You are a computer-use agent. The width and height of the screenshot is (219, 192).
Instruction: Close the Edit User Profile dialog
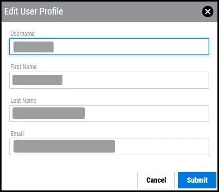point(208,11)
